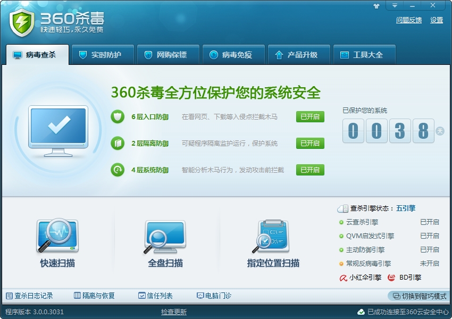The height and width of the screenshot is (319, 452).
Task: Open 设置 settings
Action: [x=436, y=20]
